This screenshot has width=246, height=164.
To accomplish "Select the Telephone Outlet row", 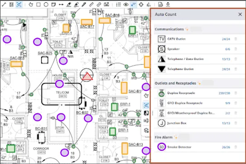I will click(x=199, y=69).
